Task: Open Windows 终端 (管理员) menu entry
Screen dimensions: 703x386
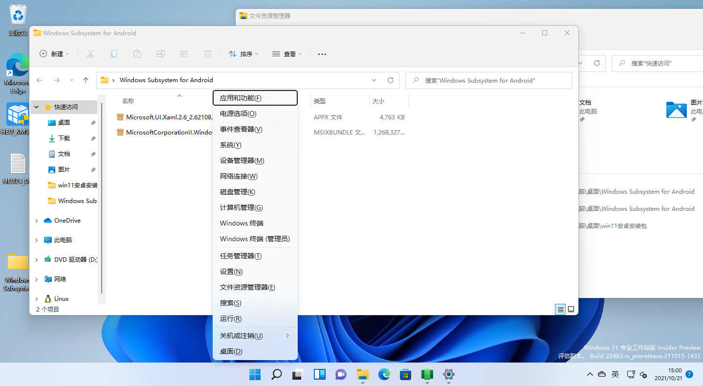Action: 255,239
